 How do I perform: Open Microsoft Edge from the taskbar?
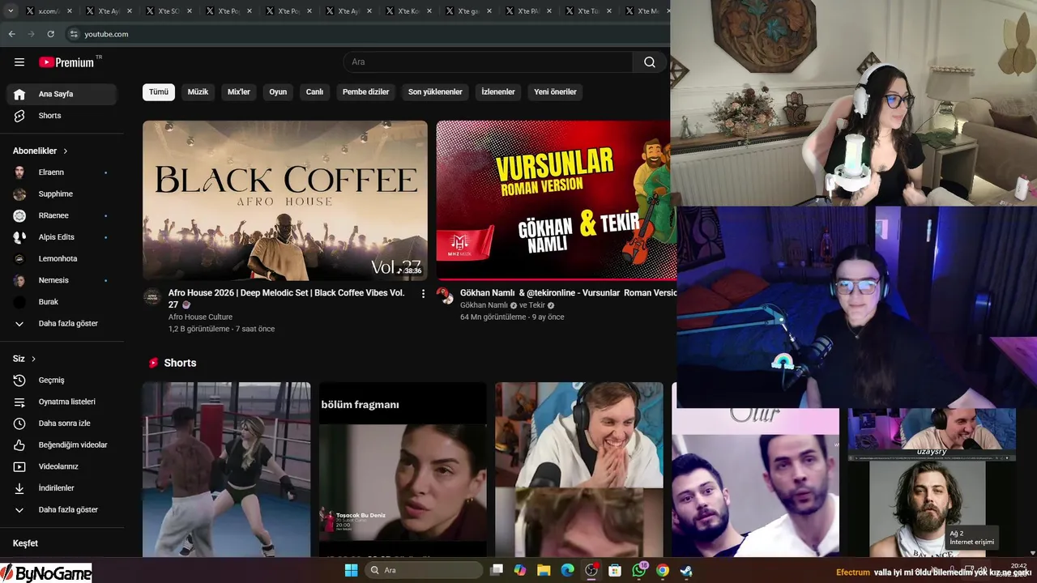(568, 570)
